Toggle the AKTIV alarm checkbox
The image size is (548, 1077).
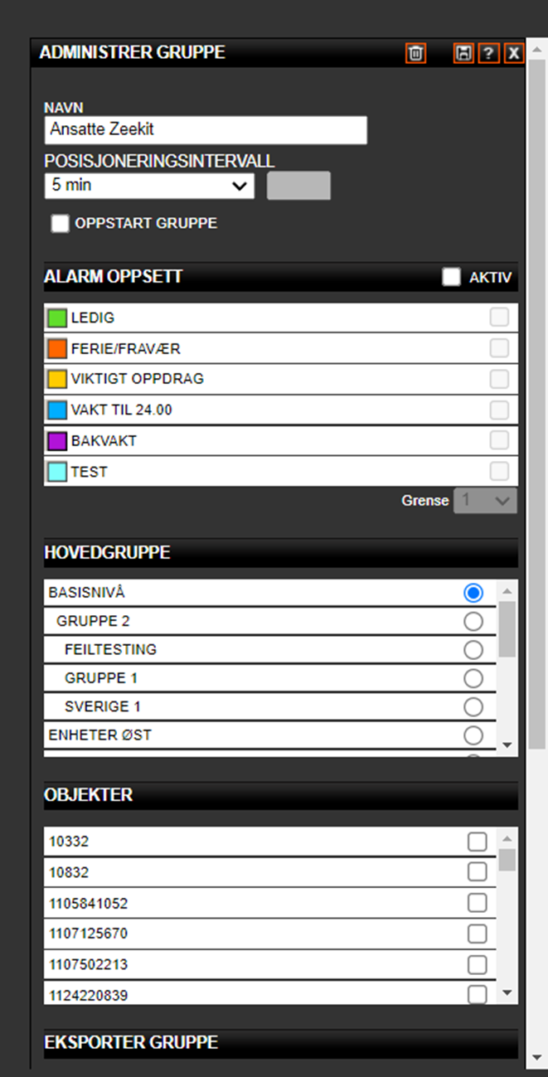[451, 278]
